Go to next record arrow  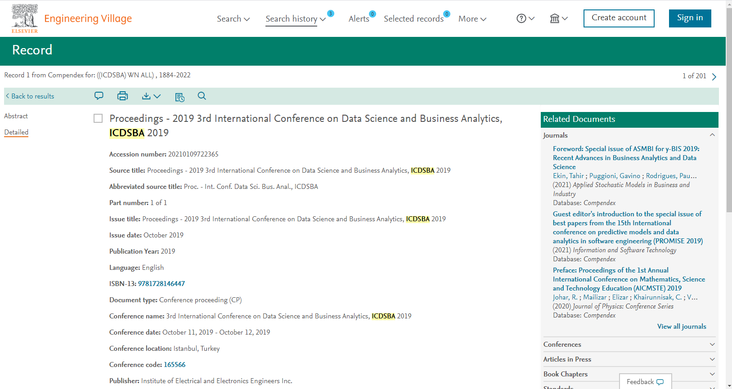(x=714, y=76)
